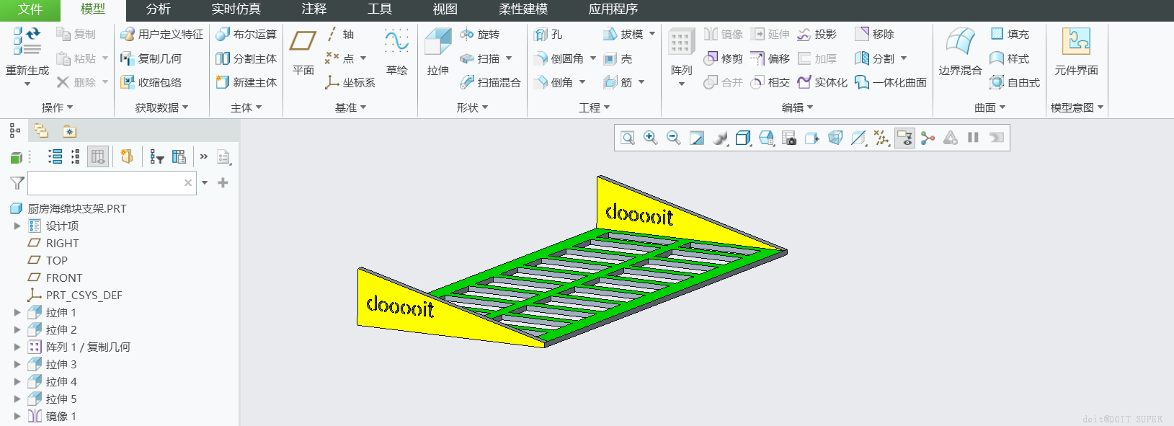Click the plus icon beside search field
Screen dimensions: 1174x426
[x=223, y=183]
